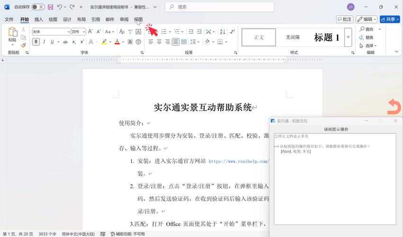The height and width of the screenshot is (237, 403).
Task: Toggle Bold formatting
Action: [36, 42]
